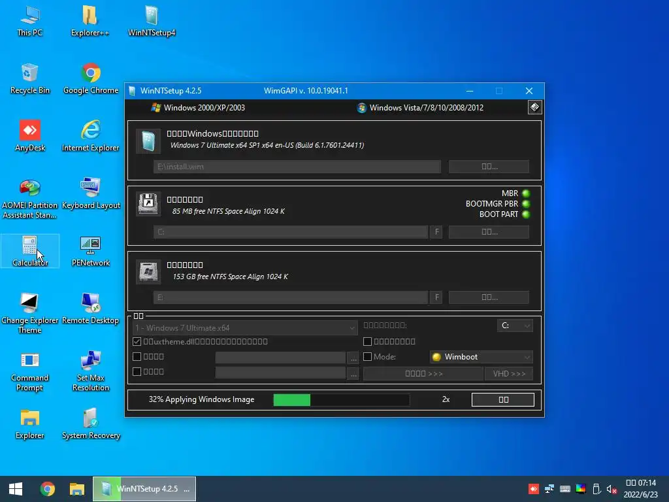669x502 pixels.
Task: Select Change Explorer Theme desktop icon
Action: 30,314
